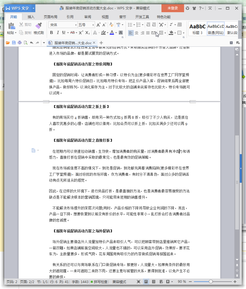This screenshot has width=246, height=289.
Task: Click the character shading A icon
Action: click(x=121, y=33)
